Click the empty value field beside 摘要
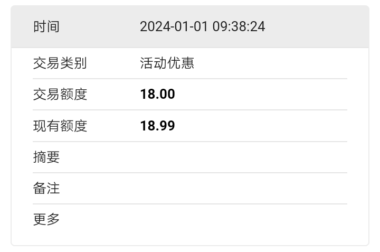380x252 pixels. (243, 157)
